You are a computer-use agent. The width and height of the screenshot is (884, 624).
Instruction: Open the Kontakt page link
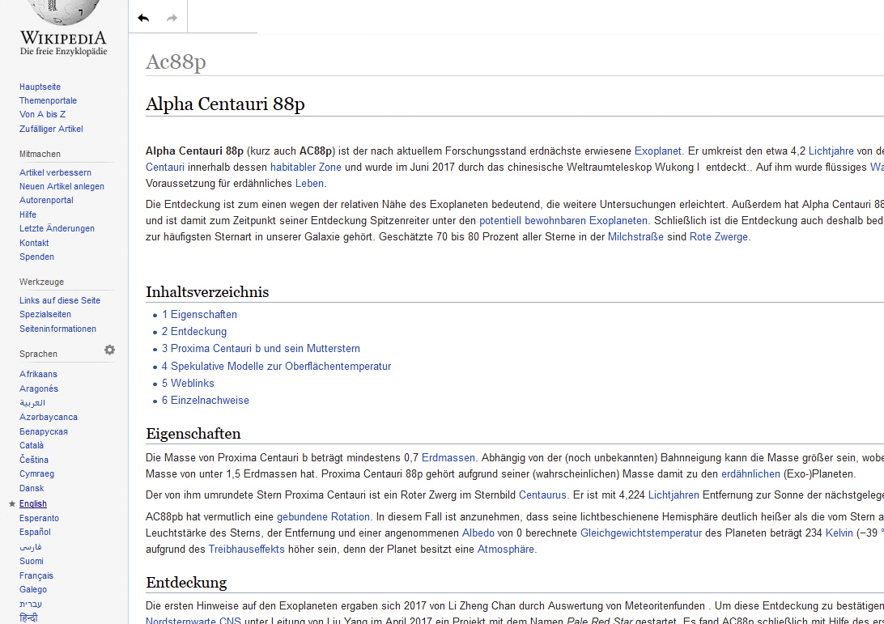click(x=34, y=243)
